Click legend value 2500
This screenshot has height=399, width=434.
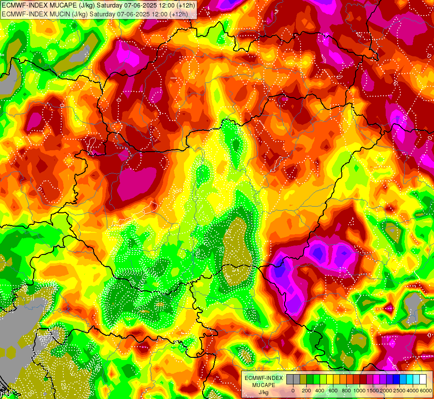point(400,391)
